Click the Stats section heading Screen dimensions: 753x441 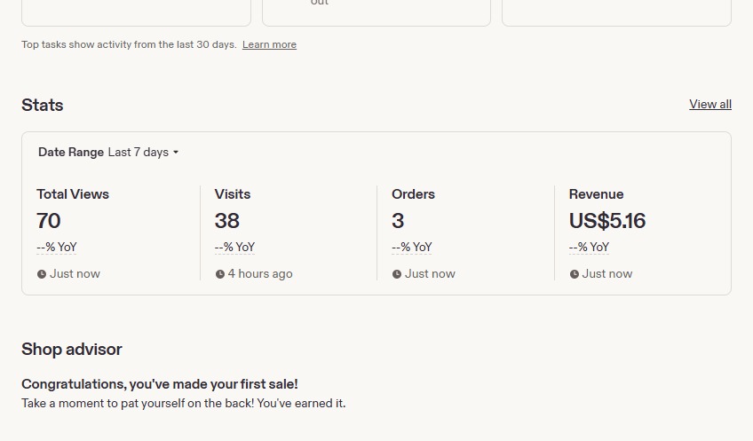pos(43,105)
